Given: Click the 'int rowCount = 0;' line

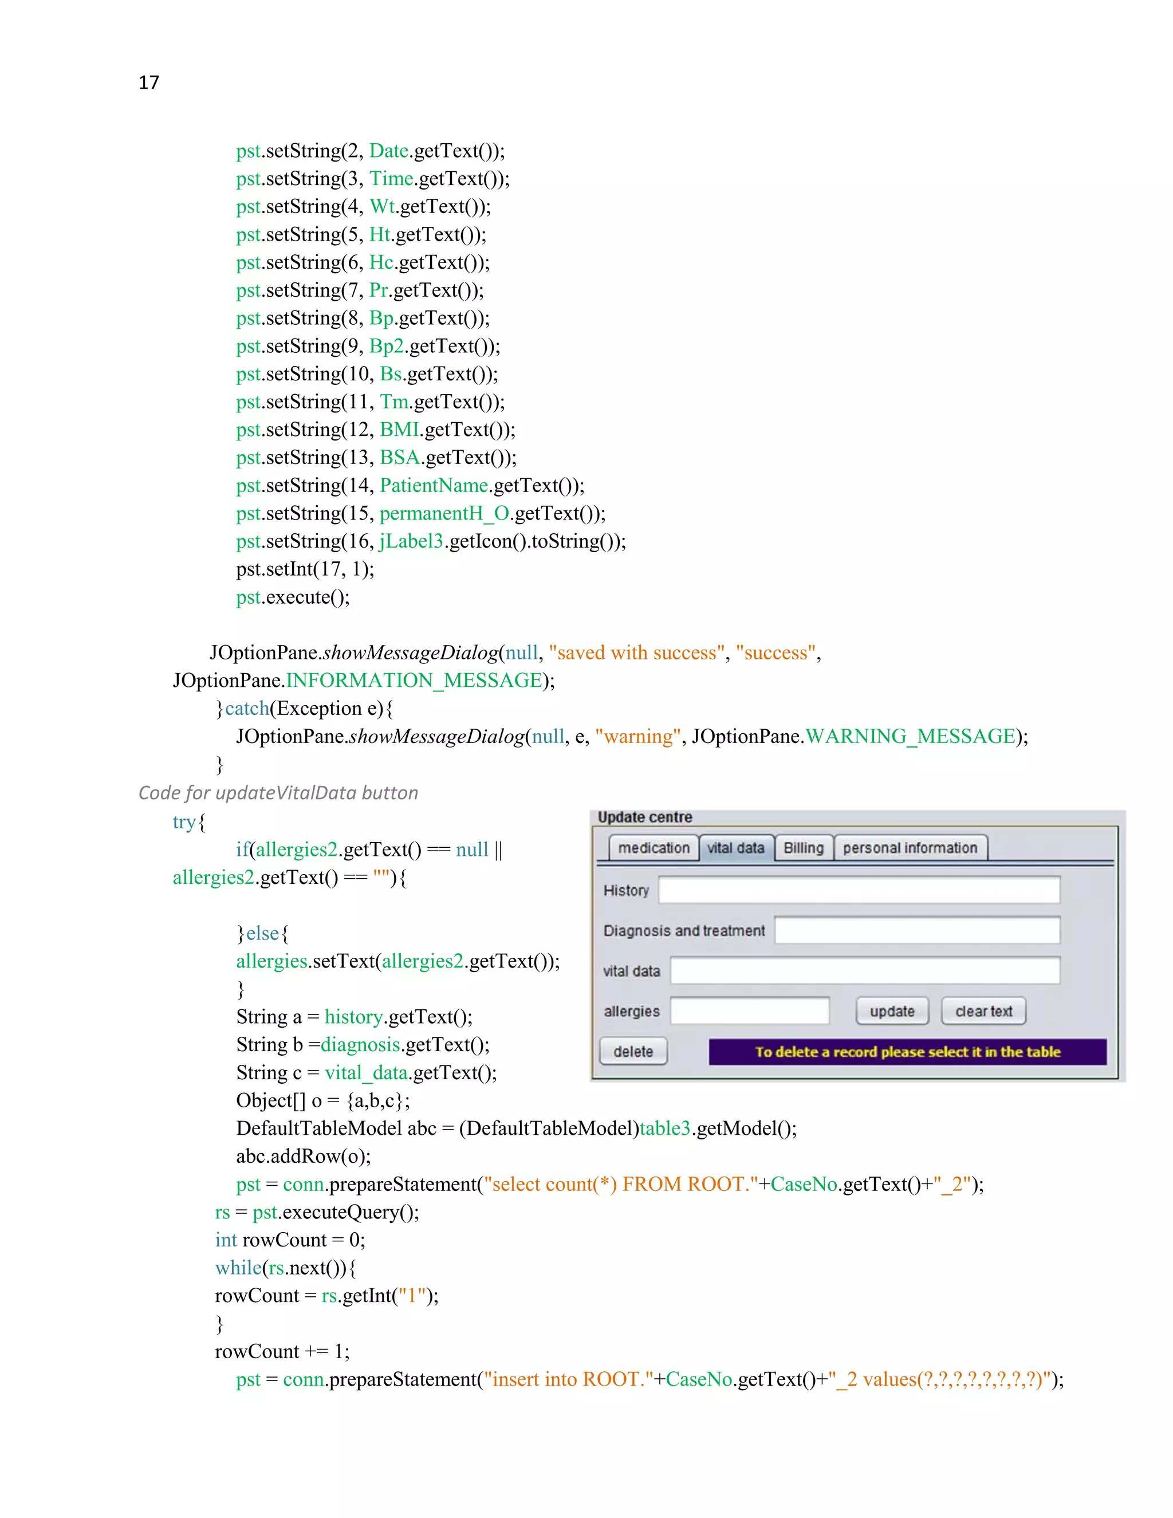Looking at the screenshot, I should coord(290,1239).
